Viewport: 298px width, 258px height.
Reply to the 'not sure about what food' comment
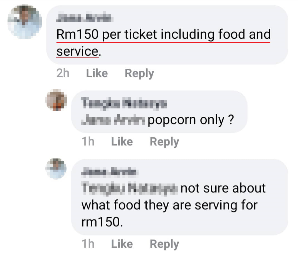click(x=164, y=244)
